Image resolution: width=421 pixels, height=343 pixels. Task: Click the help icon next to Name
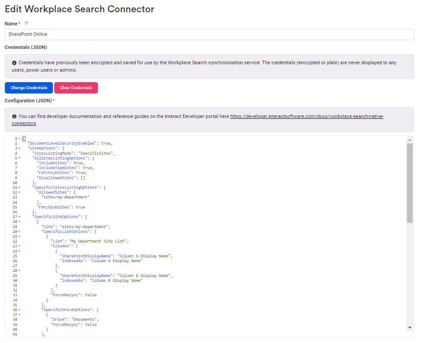pos(26,23)
